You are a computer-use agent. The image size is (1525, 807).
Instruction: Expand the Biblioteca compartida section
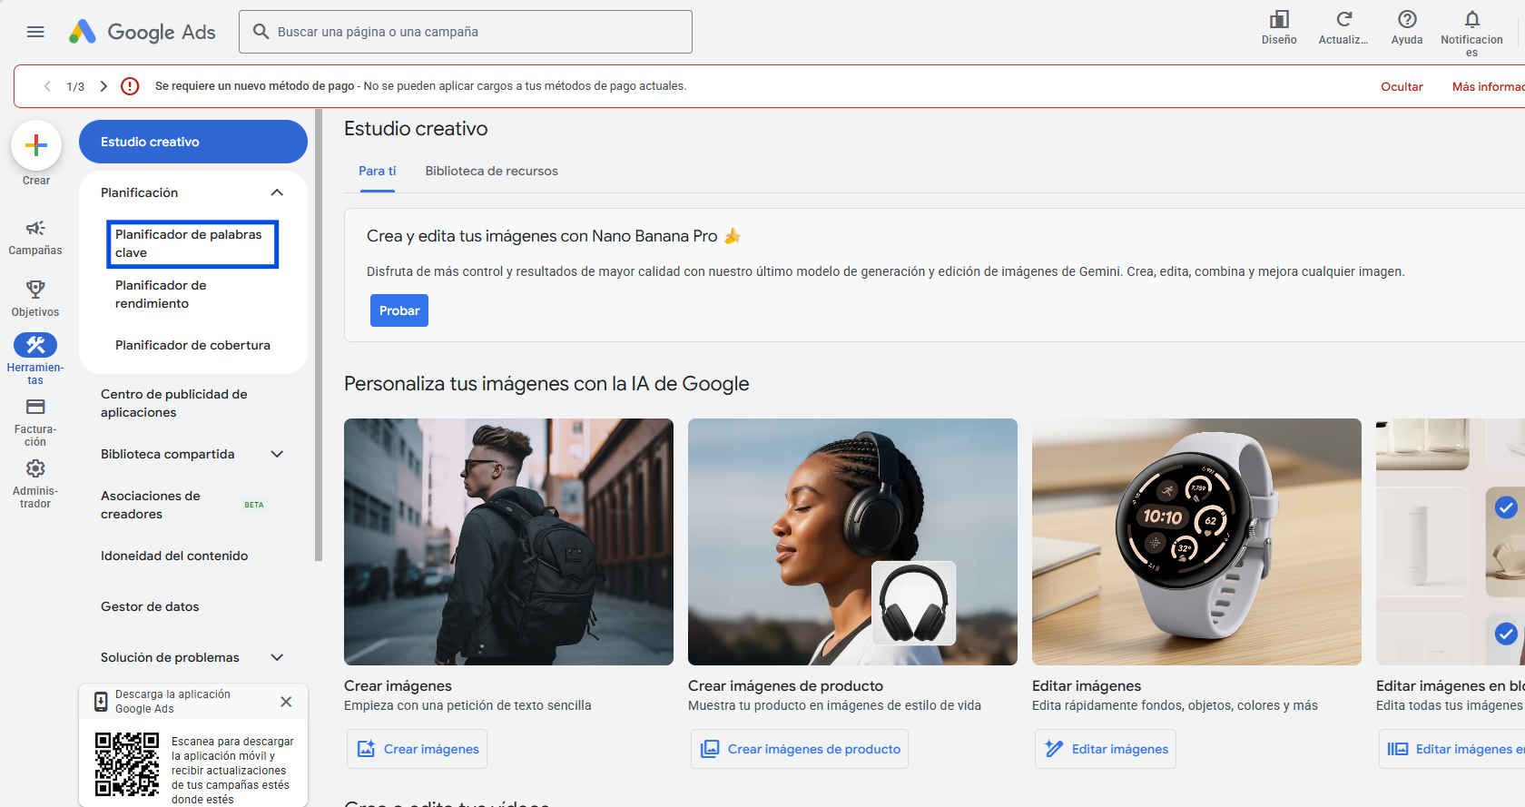click(x=277, y=454)
